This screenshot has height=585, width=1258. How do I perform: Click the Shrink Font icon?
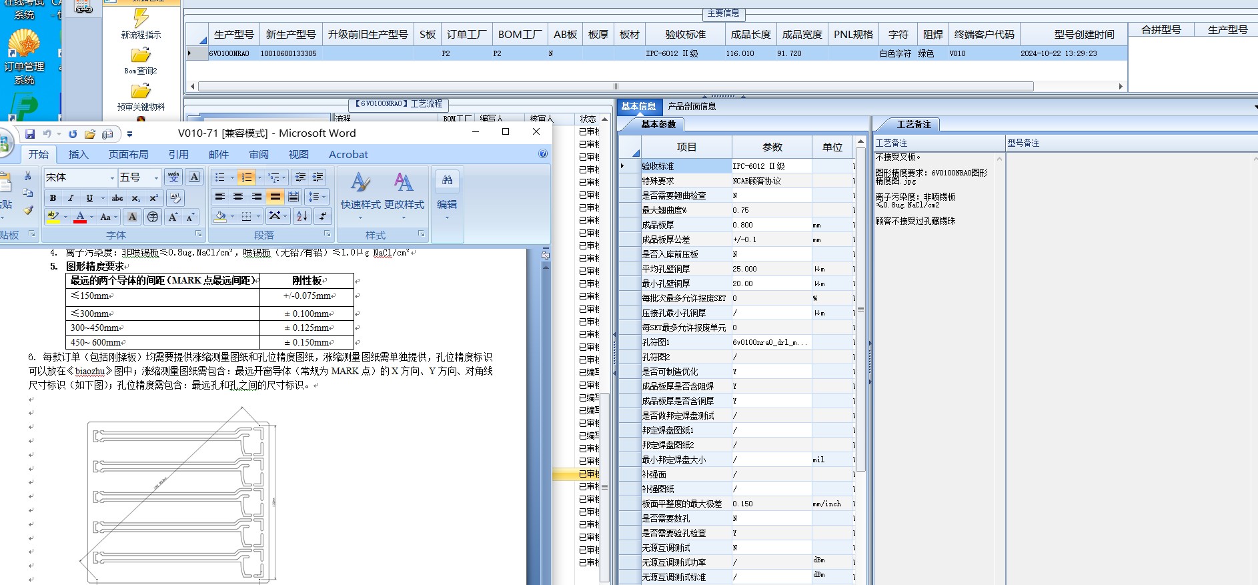pos(190,217)
